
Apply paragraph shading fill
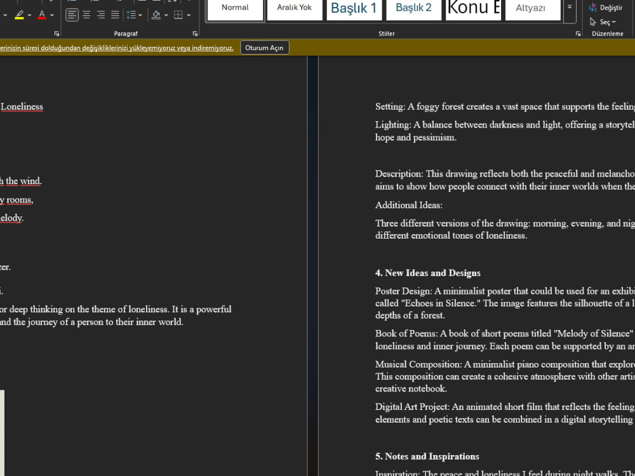coord(156,15)
